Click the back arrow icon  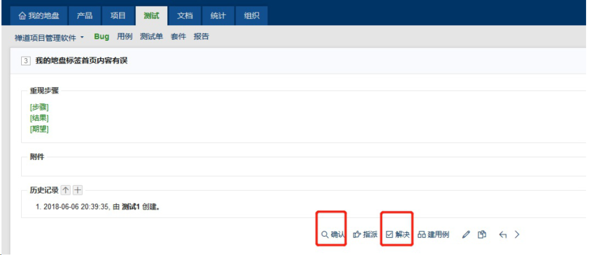click(502, 235)
